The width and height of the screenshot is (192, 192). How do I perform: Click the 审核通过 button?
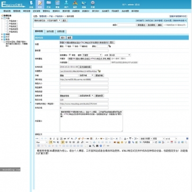point(142,25)
